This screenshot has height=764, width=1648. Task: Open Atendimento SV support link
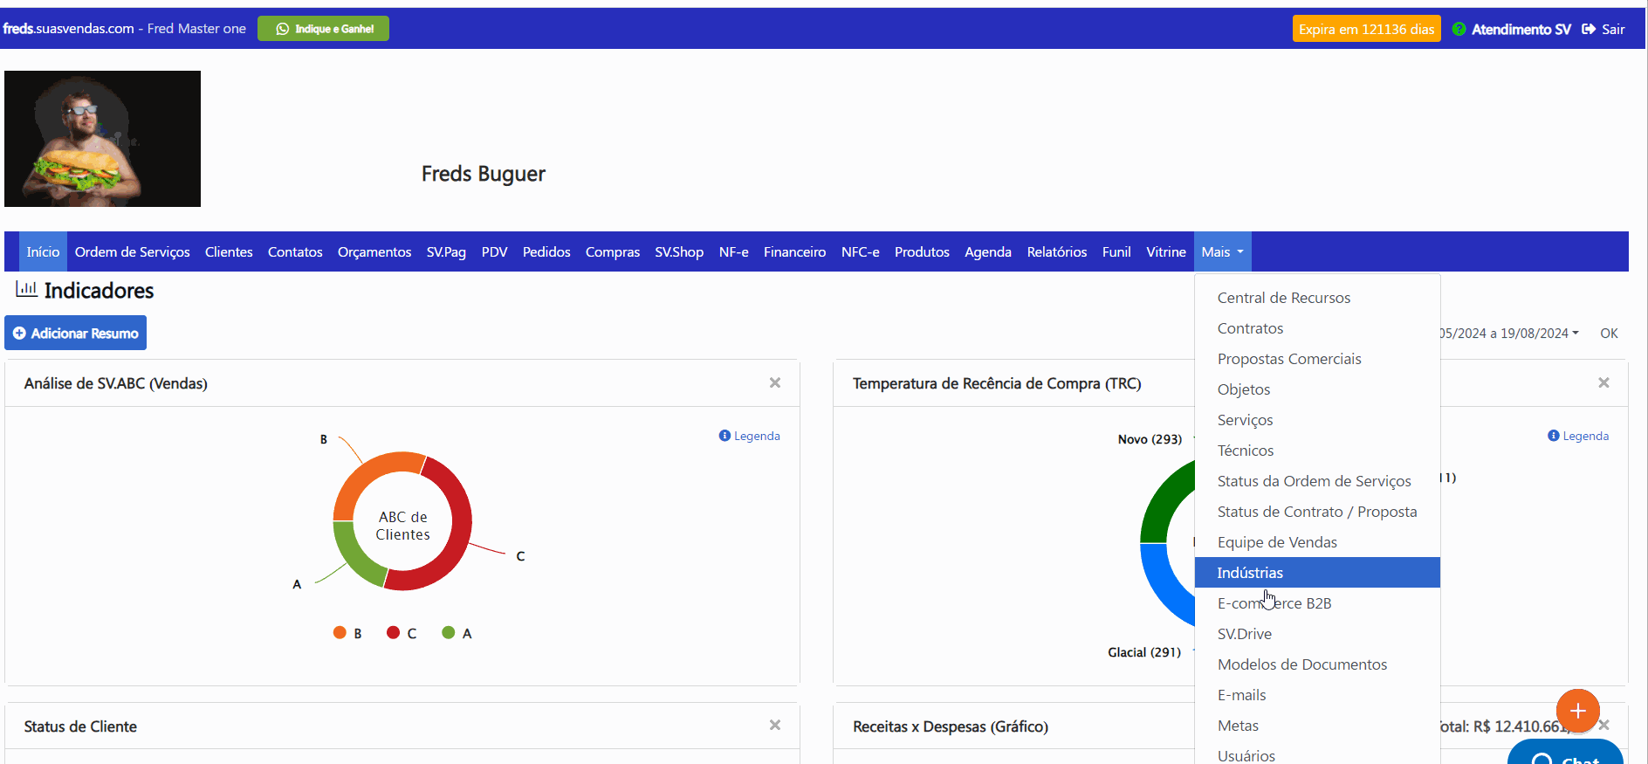click(x=1512, y=29)
